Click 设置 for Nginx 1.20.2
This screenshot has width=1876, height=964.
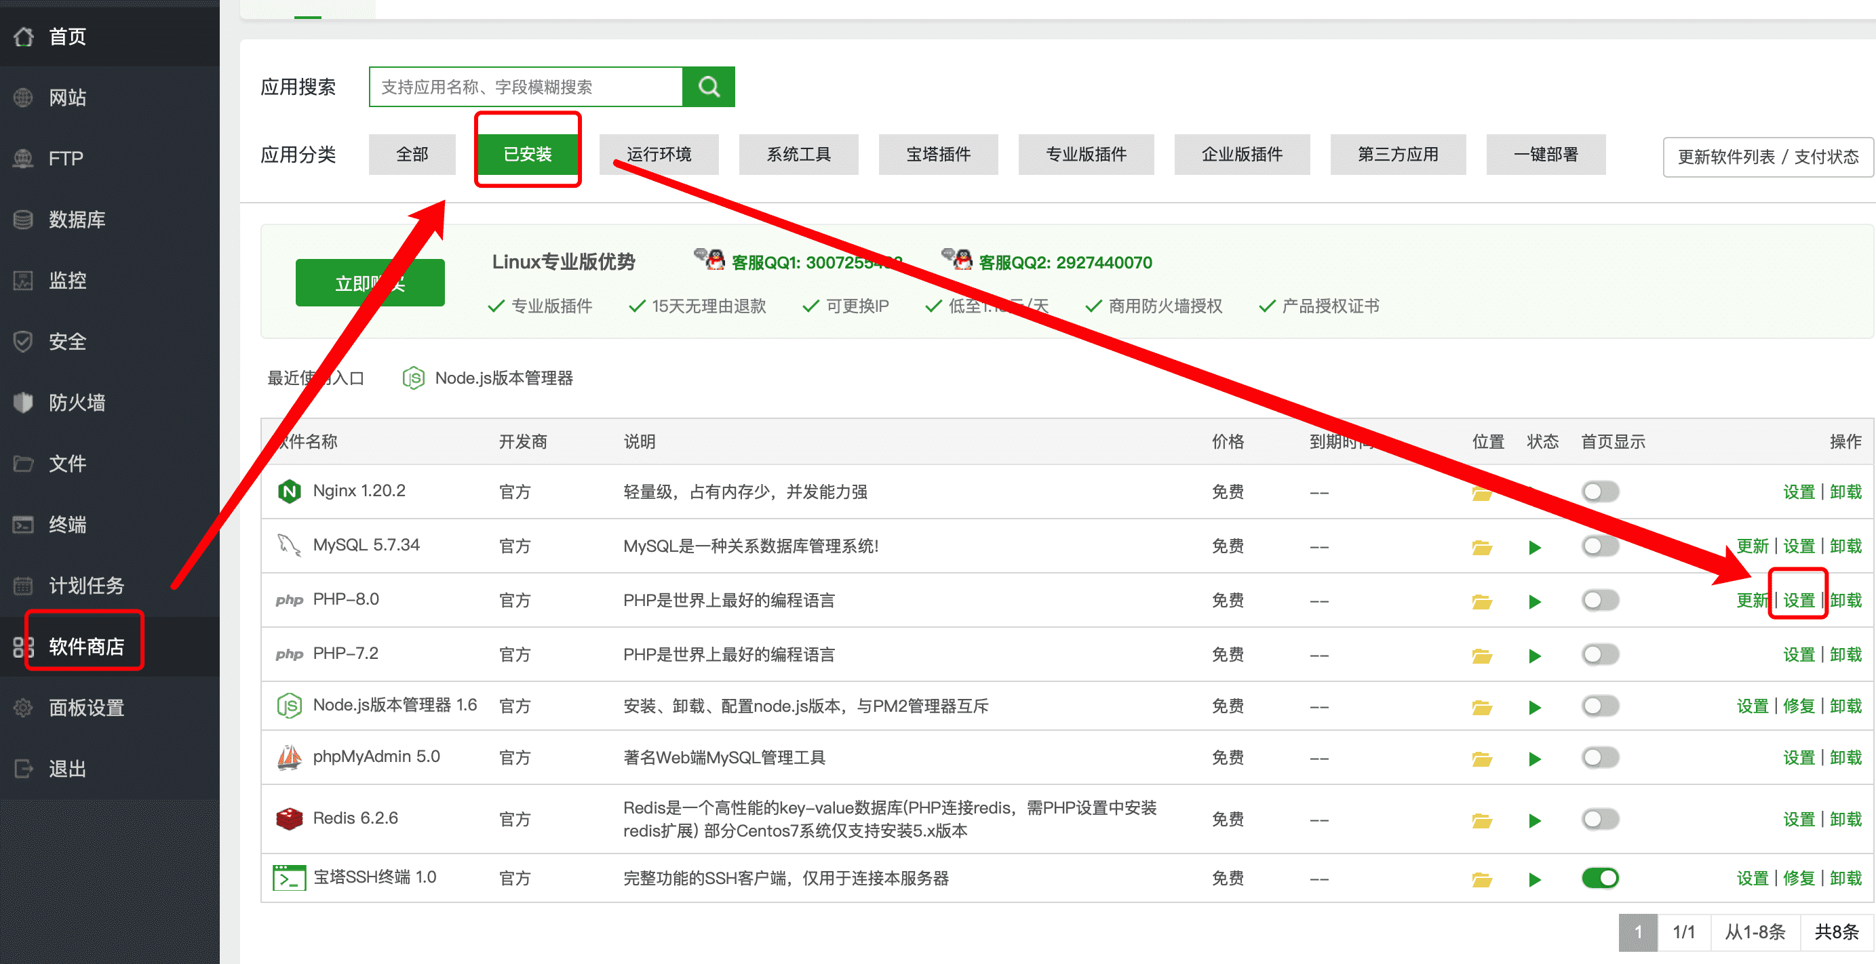(x=1799, y=491)
